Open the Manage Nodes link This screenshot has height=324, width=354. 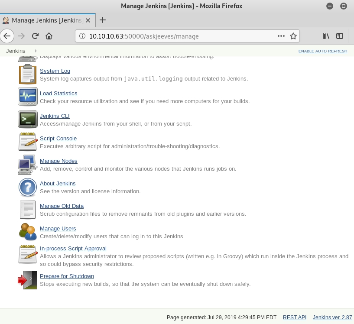58,161
